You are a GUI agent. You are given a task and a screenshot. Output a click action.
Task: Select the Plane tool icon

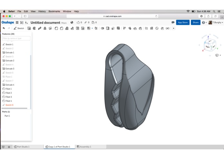pyautogui.click(x=146, y=28)
